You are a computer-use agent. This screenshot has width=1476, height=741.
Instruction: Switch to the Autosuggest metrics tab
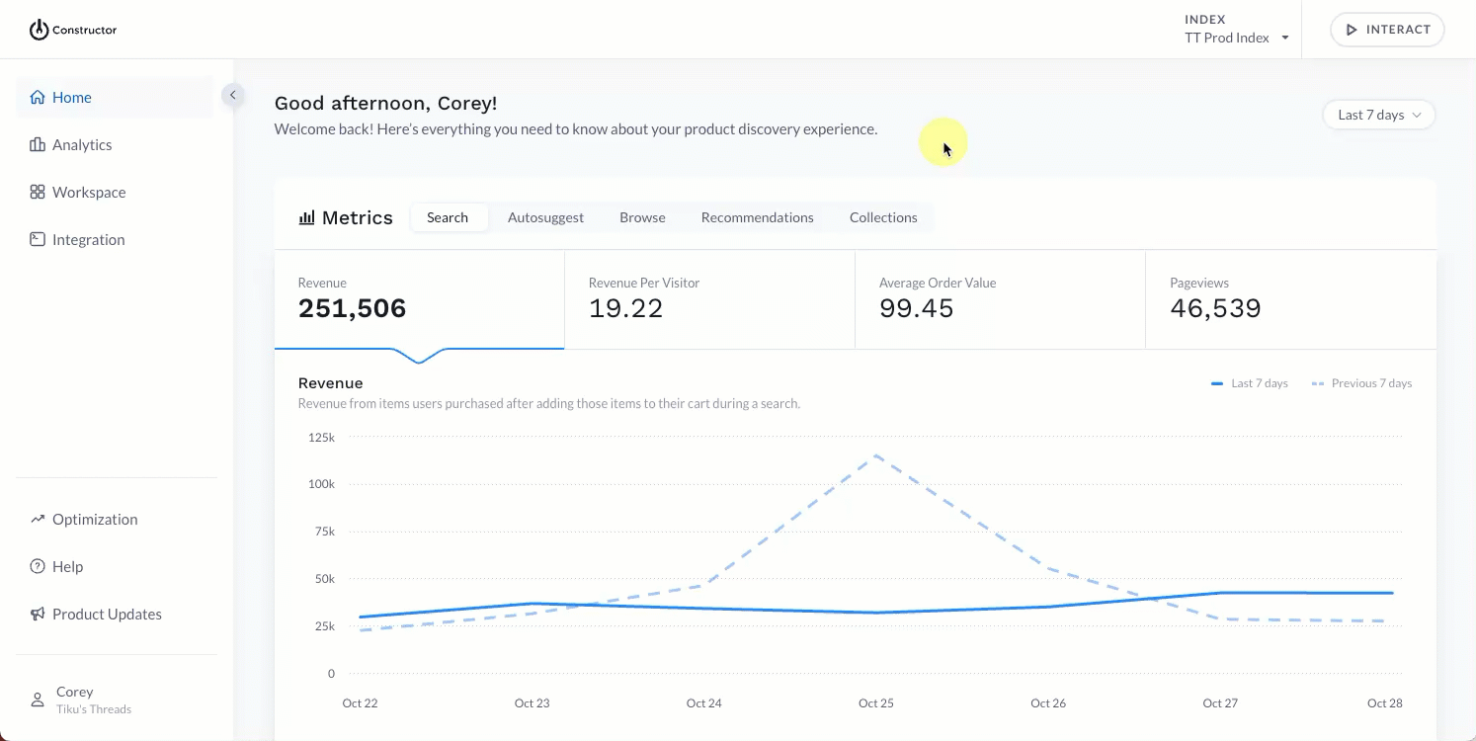[545, 217]
